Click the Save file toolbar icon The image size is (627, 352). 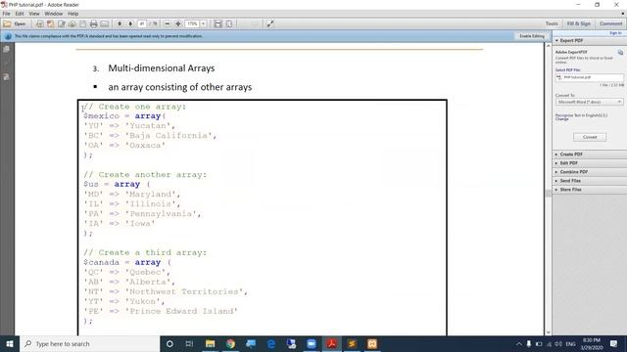tap(82, 23)
